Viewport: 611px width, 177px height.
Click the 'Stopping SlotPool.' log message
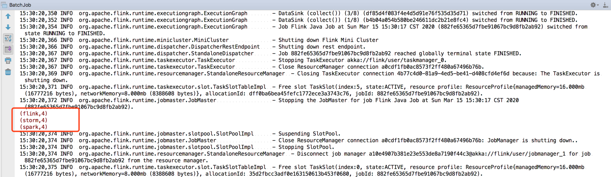point(306,147)
